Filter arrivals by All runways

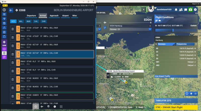pos(13,21)
